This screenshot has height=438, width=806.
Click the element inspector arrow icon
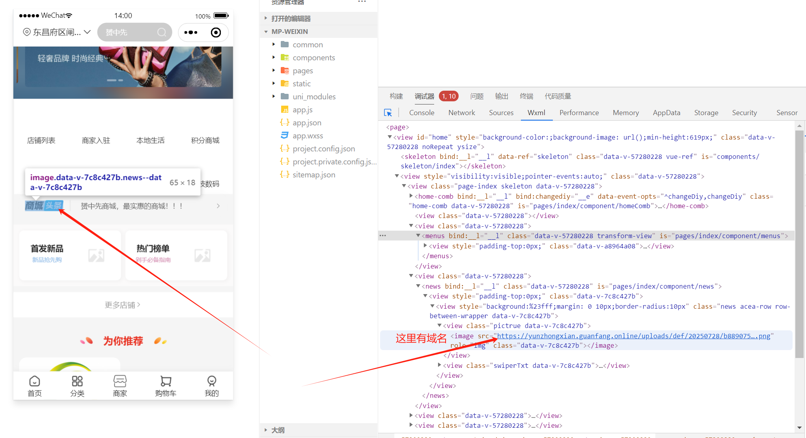tap(388, 113)
